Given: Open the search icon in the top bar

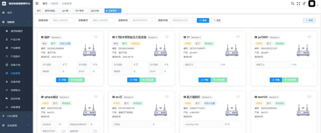Looking at the screenshot, I should pos(292,3).
